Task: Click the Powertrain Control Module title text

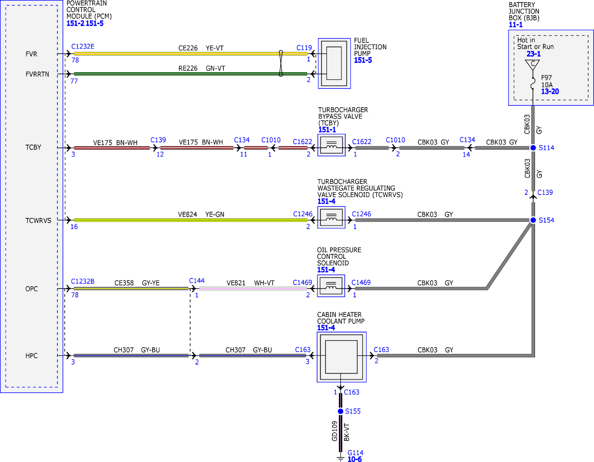Action: point(89,10)
